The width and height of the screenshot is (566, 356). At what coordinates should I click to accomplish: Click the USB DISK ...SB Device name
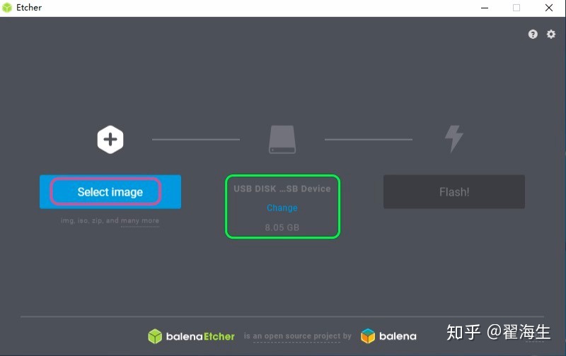click(282, 189)
